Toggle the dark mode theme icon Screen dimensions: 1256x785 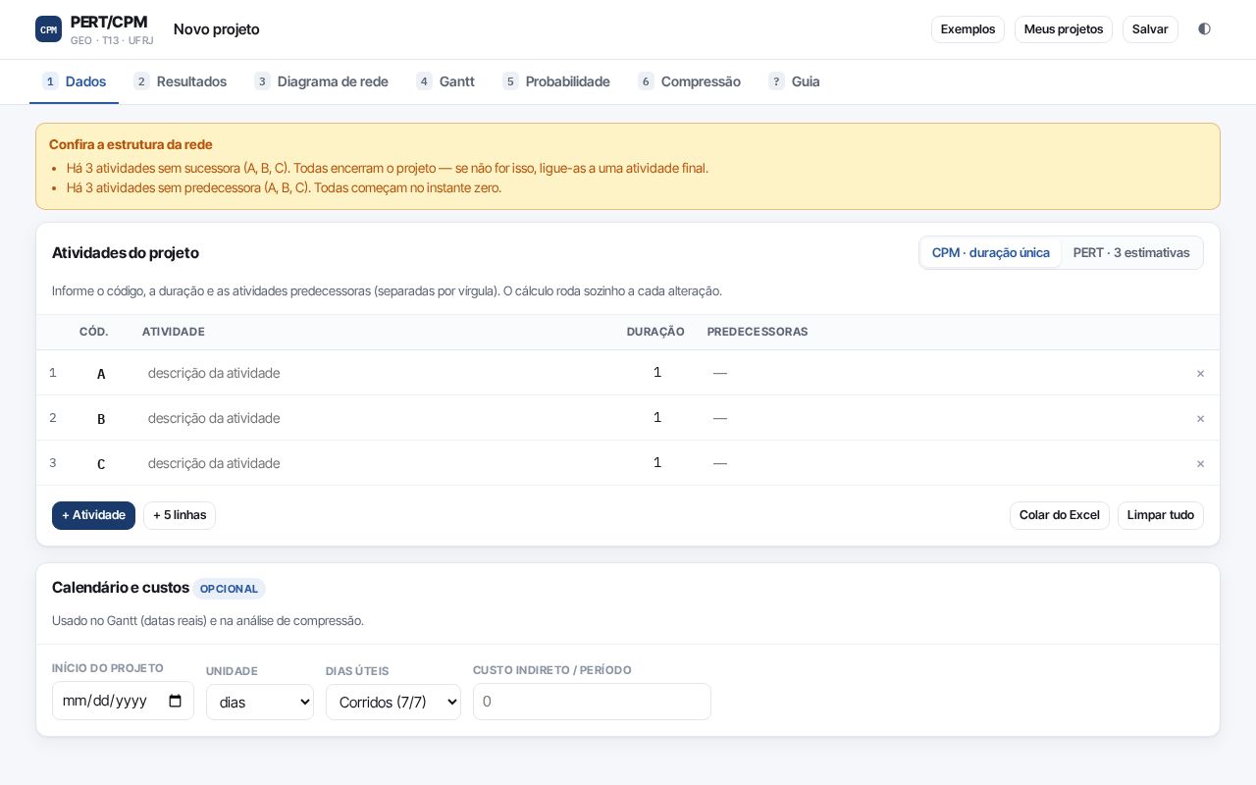(1204, 29)
